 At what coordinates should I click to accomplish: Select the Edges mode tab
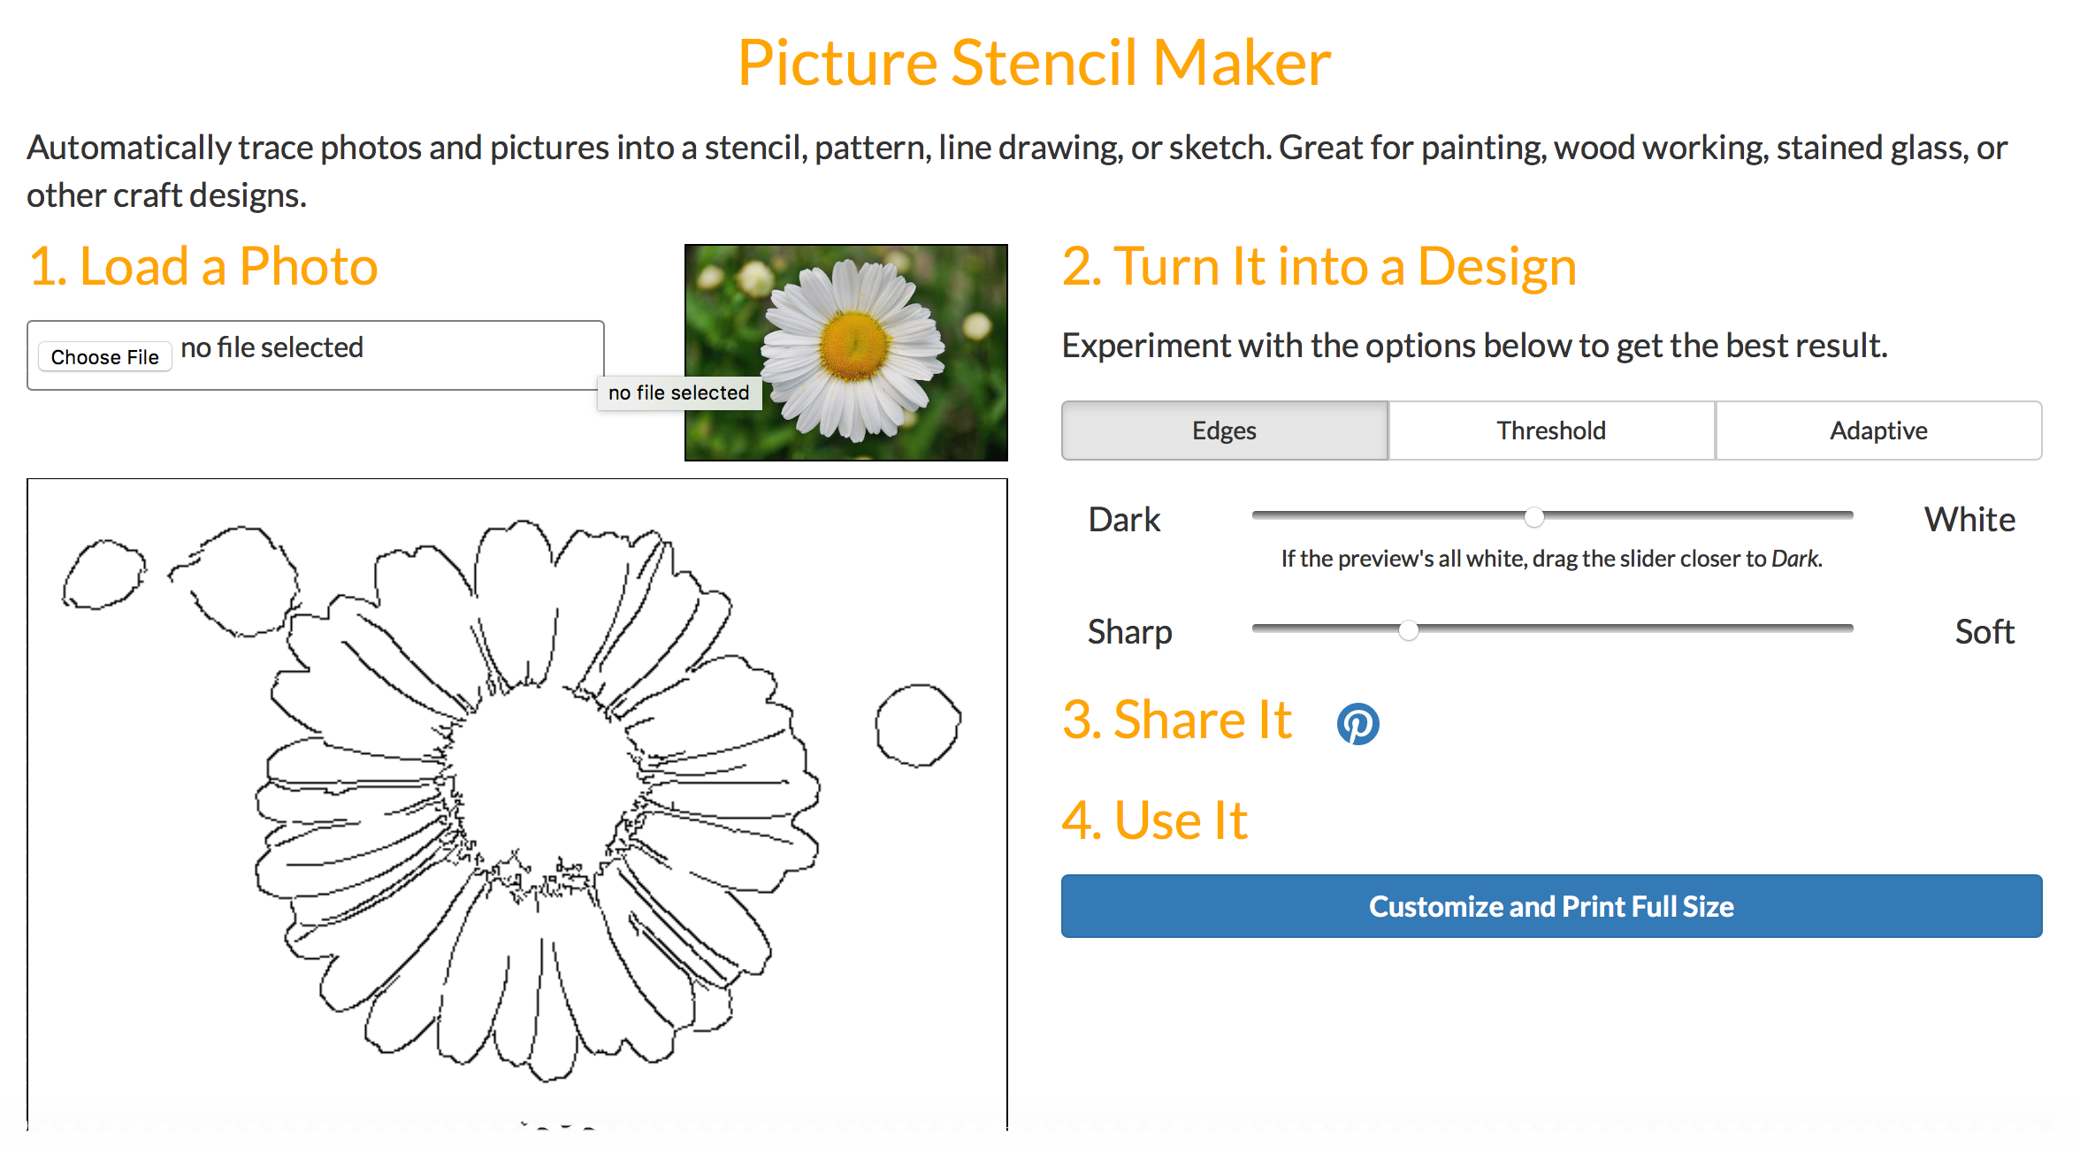point(1224,431)
